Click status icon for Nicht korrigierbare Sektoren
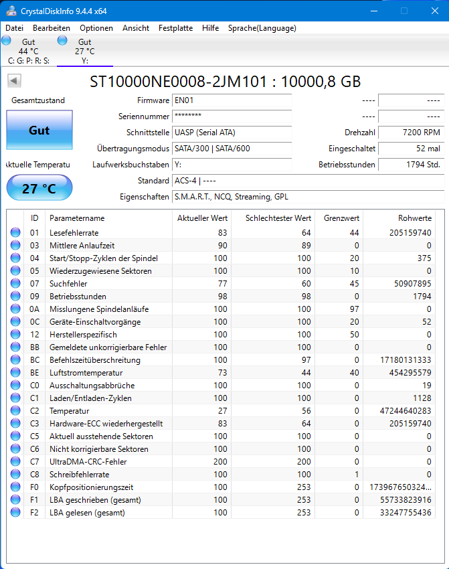Image resolution: width=449 pixels, height=569 pixels. click(x=15, y=448)
